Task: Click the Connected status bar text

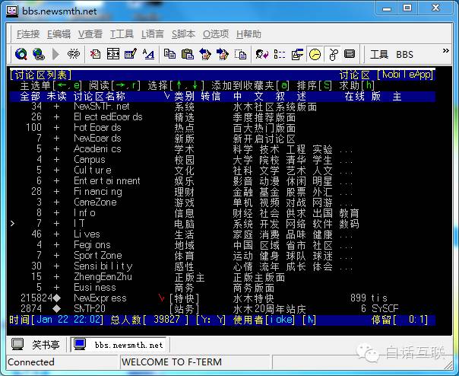Action: [31, 362]
